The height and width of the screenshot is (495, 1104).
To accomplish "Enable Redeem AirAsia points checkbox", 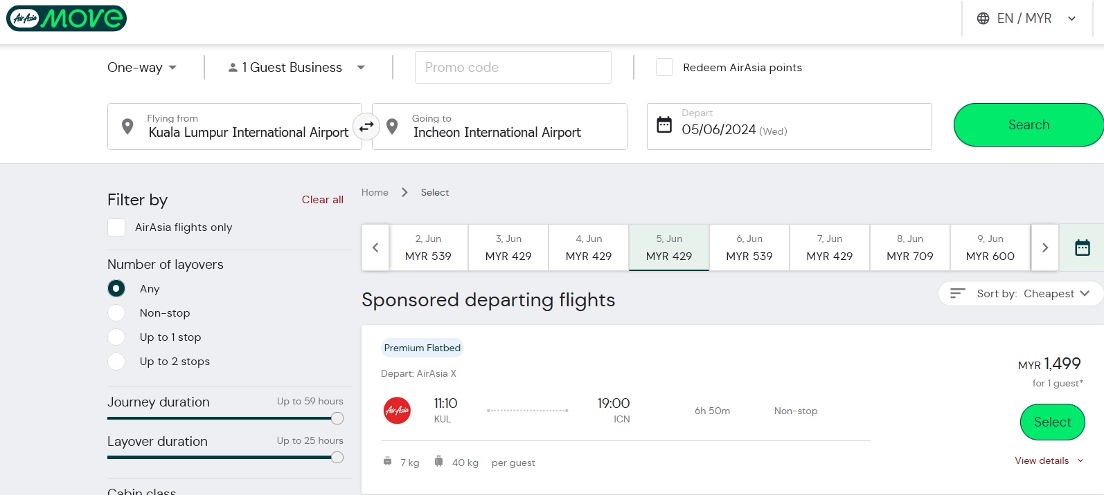I will (664, 67).
